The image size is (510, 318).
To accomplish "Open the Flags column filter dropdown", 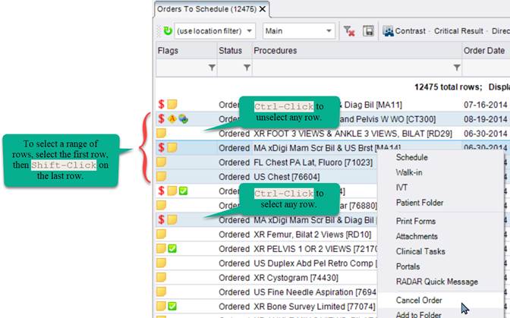I will click(211, 68).
